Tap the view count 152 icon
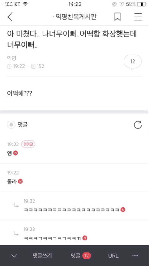The image size is (149, 266). pyautogui.click(x=33, y=66)
